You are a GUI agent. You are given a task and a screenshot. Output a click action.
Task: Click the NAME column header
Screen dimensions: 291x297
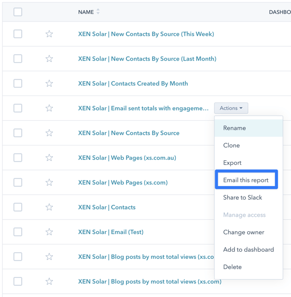[x=86, y=12]
